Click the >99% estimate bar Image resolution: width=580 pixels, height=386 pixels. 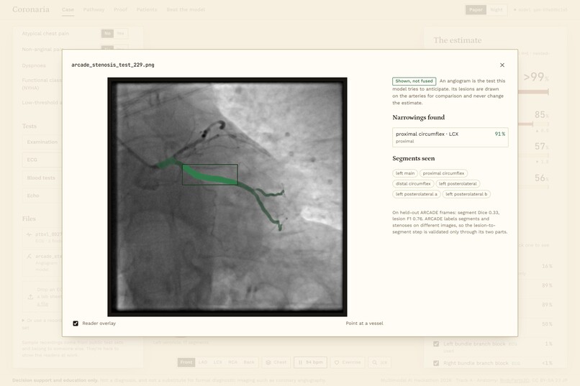533,91
